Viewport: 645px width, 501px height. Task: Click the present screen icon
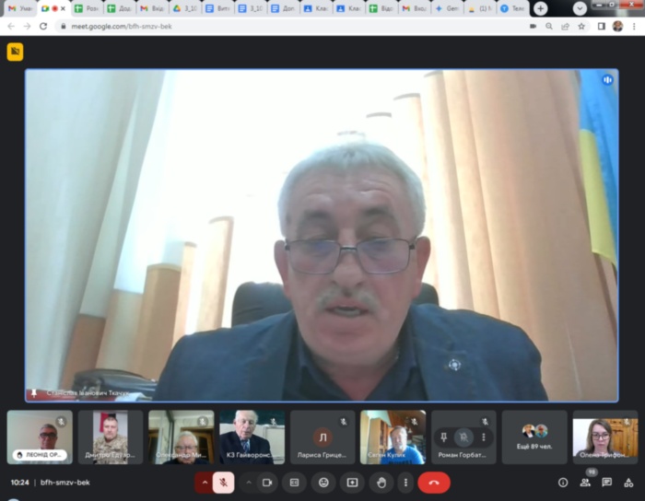tap(351, 482)
